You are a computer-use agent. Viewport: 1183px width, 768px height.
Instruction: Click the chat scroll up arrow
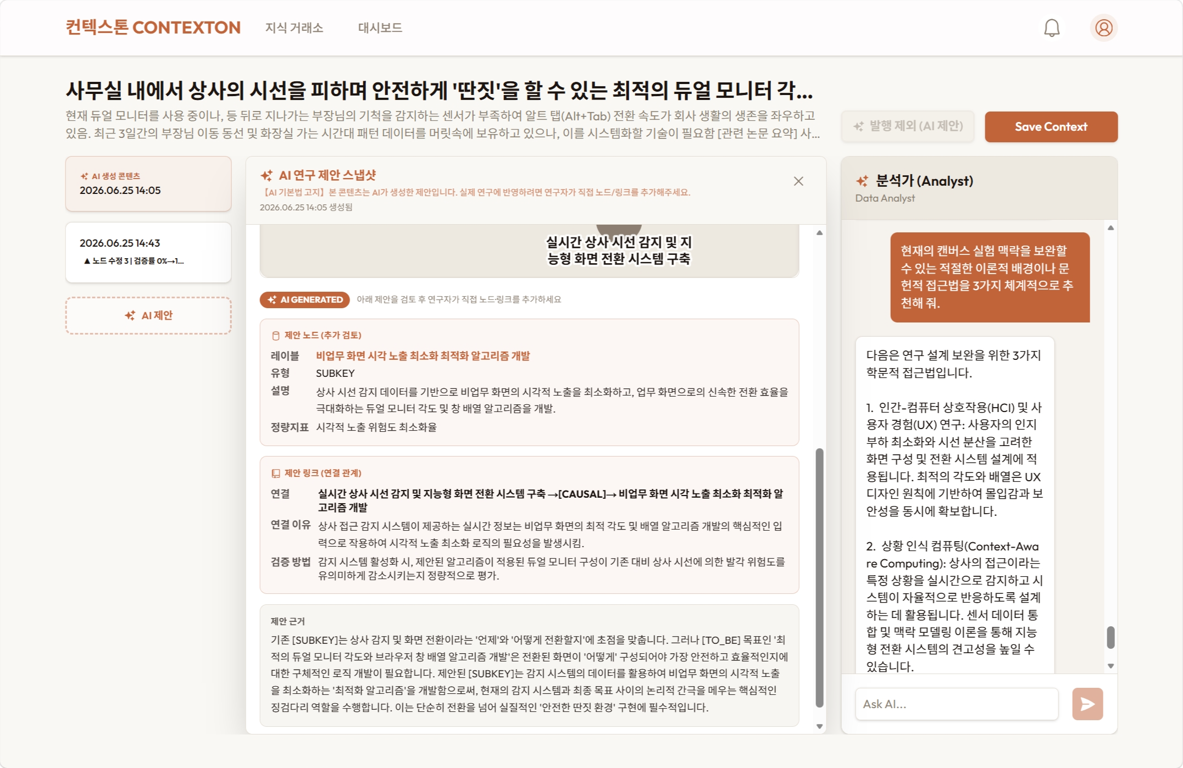pyautogui.click(x=1110, y=227)
